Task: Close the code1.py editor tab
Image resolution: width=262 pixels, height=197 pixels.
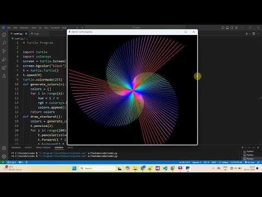Action: coord(26,34)
